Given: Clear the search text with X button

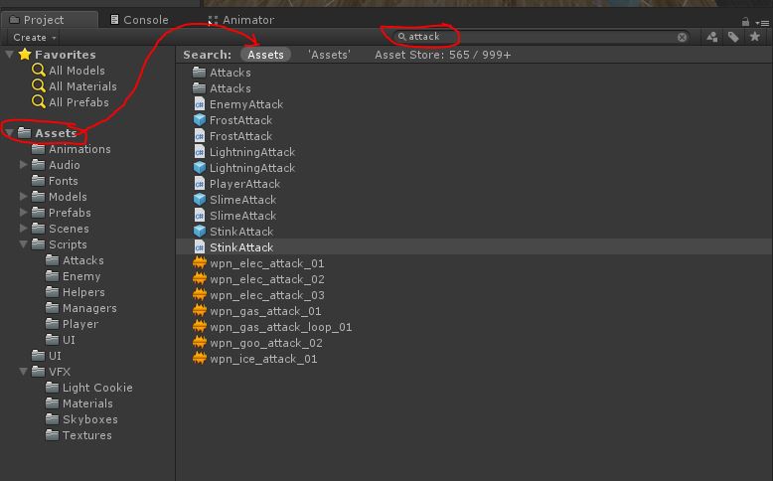Looking at the screenshot, I should click(x=682, y=37).
